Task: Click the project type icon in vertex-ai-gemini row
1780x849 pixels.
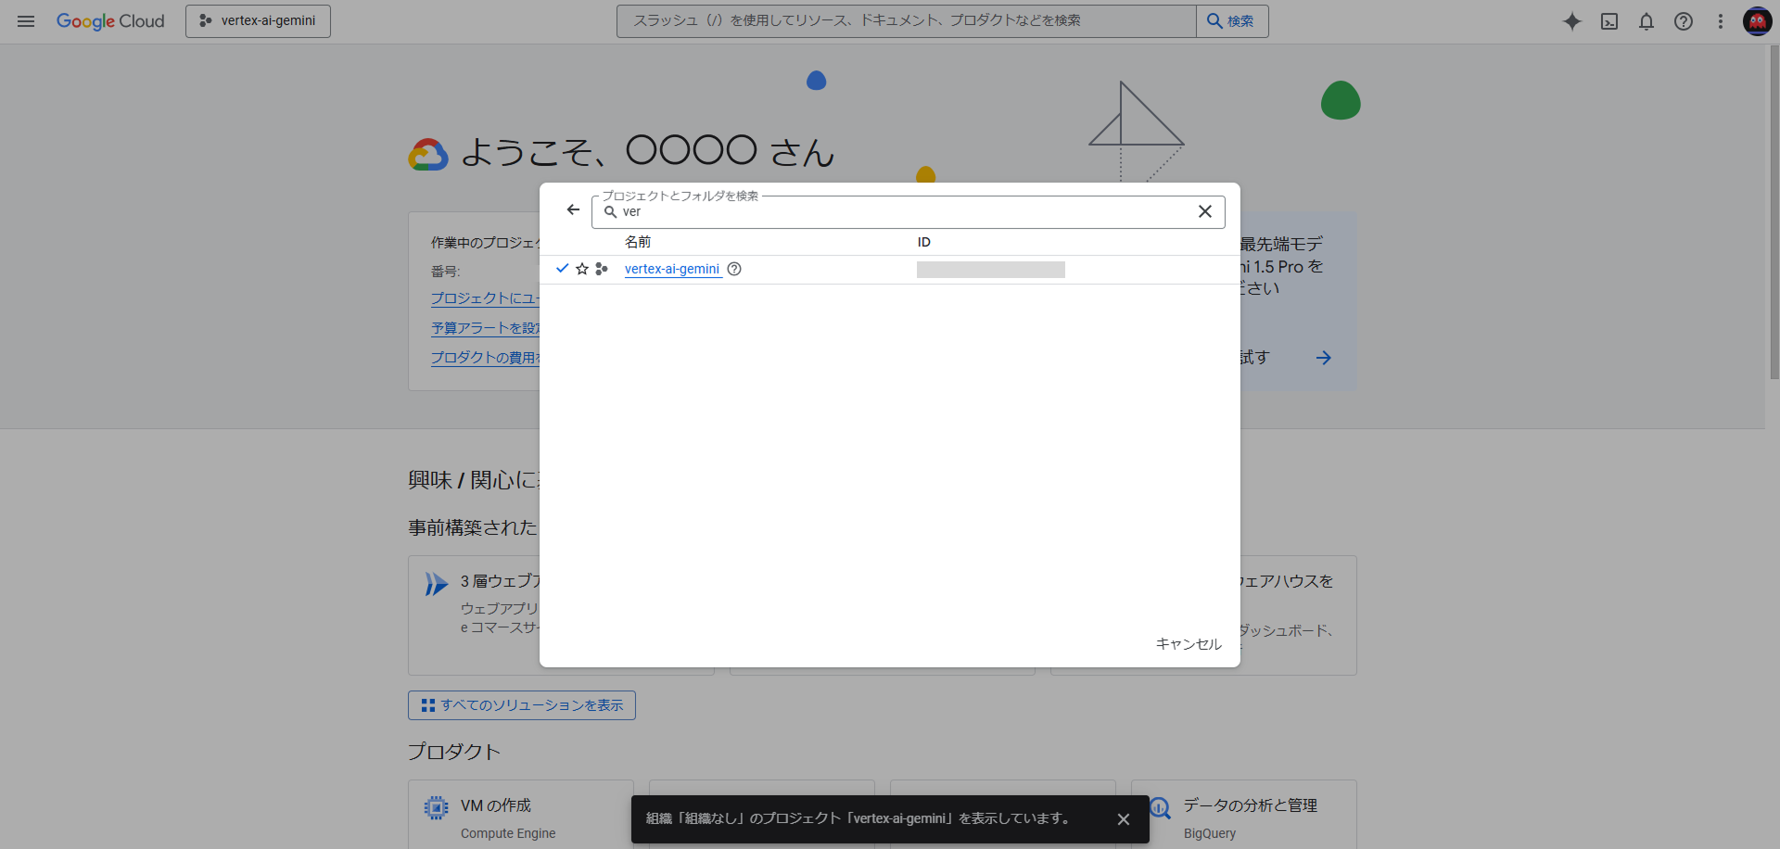Action: click(x=602, y=269)
